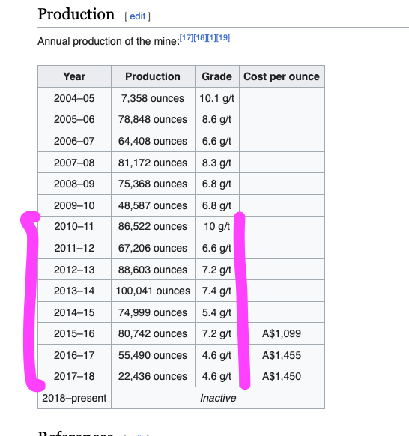
Task: Click the Inactive status cell
Action: (218, 398)
